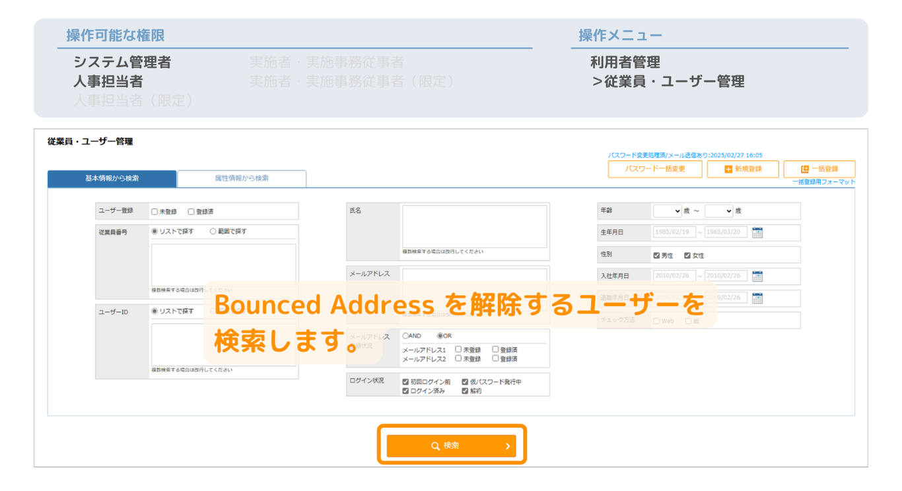Open the maximum 年齢 dropdown
Image resolution: width=902 pixels, height=491 pixels.
pyautogui.click(x=718, y=211)
